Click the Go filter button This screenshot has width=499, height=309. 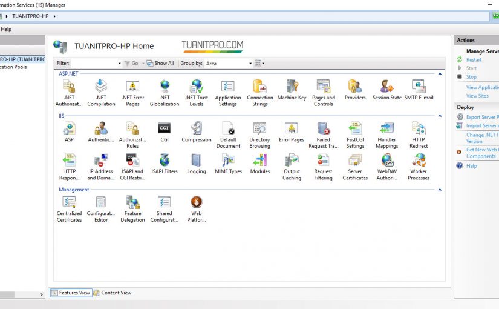click(131, 63)
